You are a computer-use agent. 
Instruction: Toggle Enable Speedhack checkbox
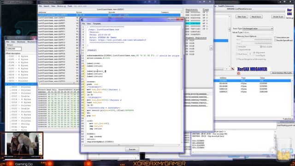click(x=275, y=41)
